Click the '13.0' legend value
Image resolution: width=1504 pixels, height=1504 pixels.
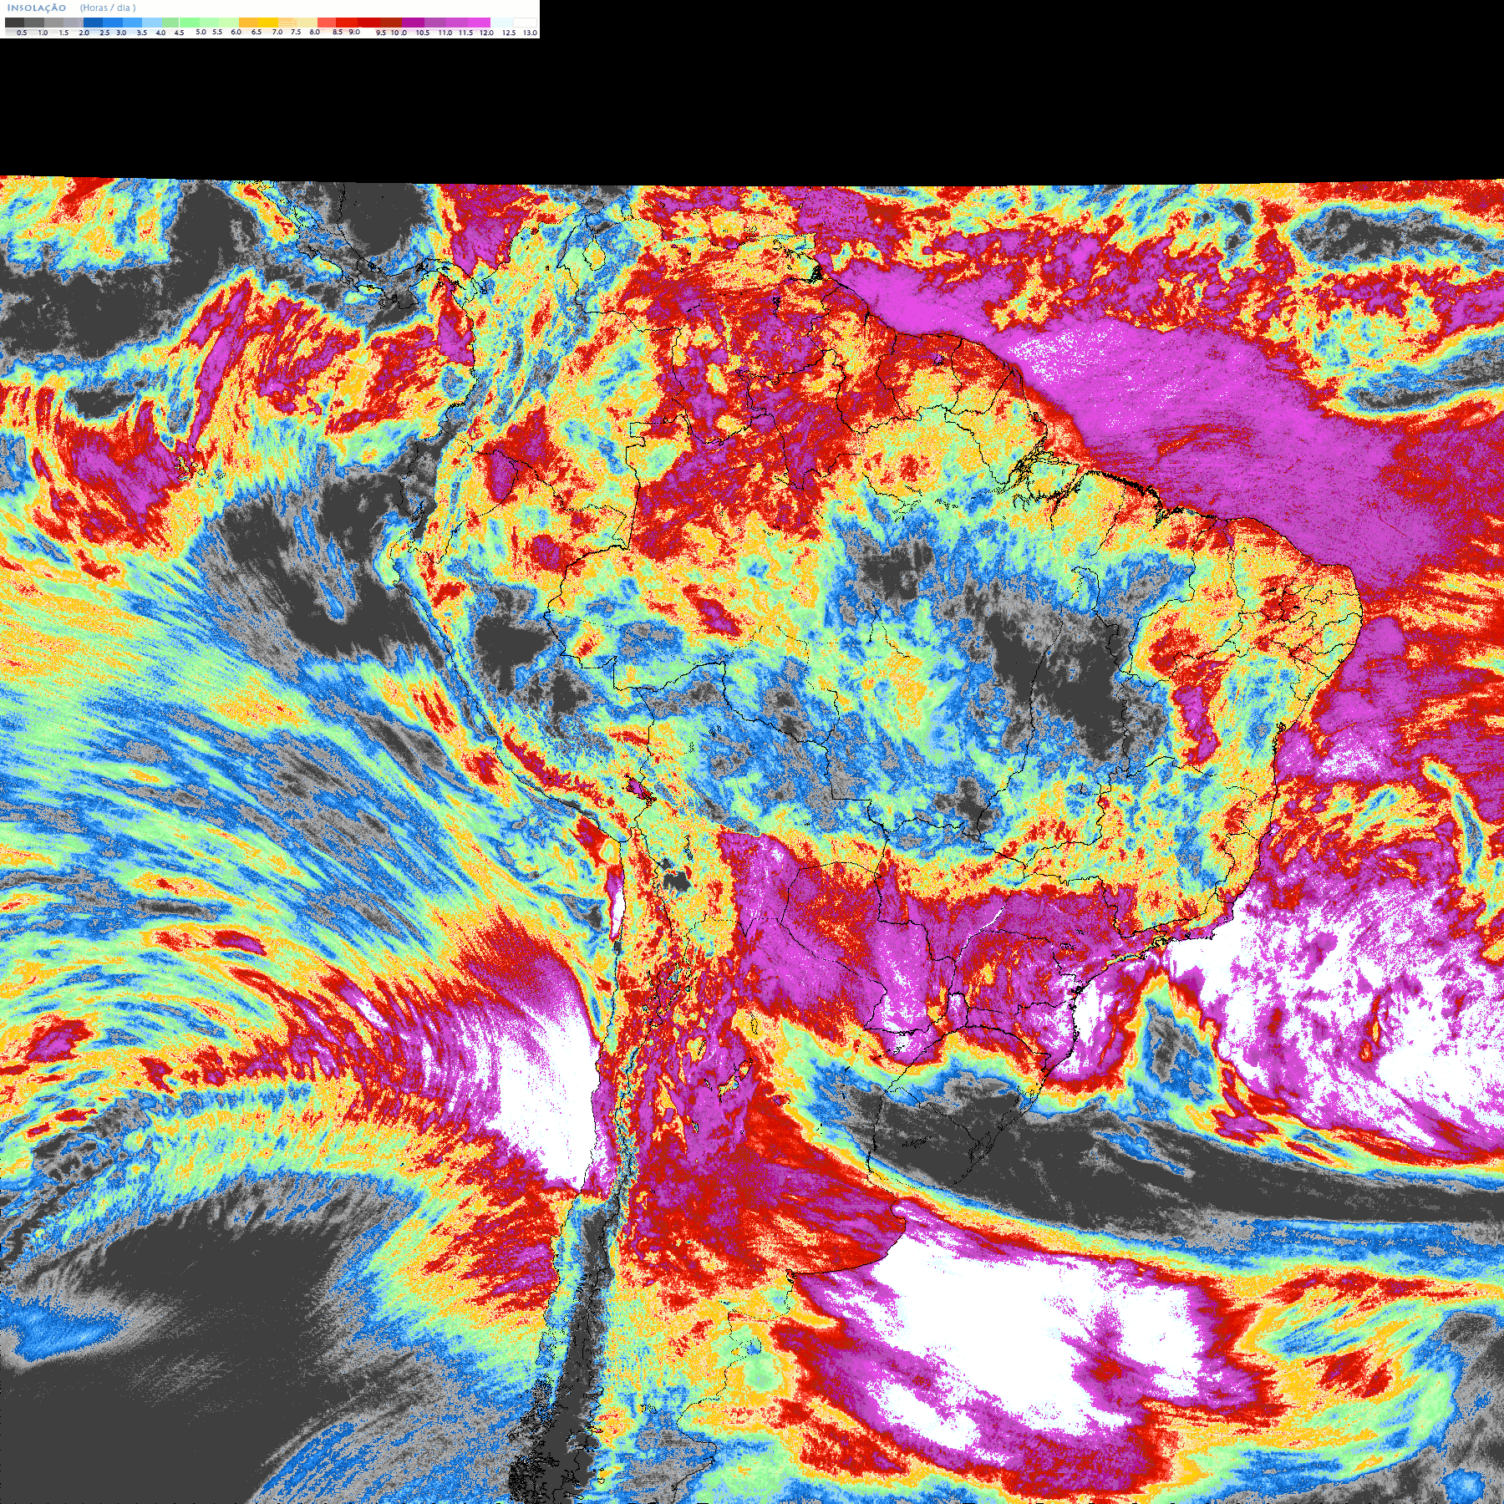[x=530, y=33]
